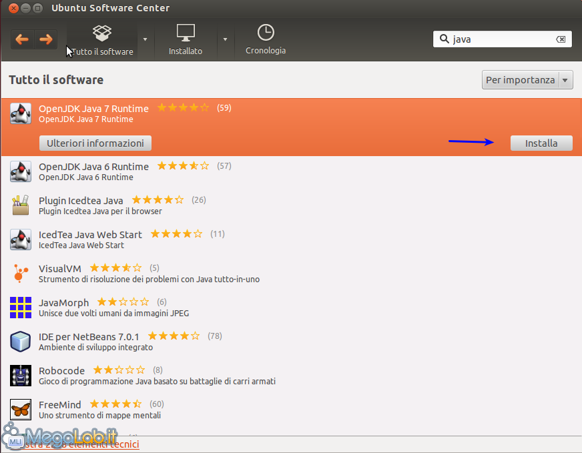The width and height of the screenshot is (582, 453).
Task: Open the Tutto il software section
Action: [102, 40]
